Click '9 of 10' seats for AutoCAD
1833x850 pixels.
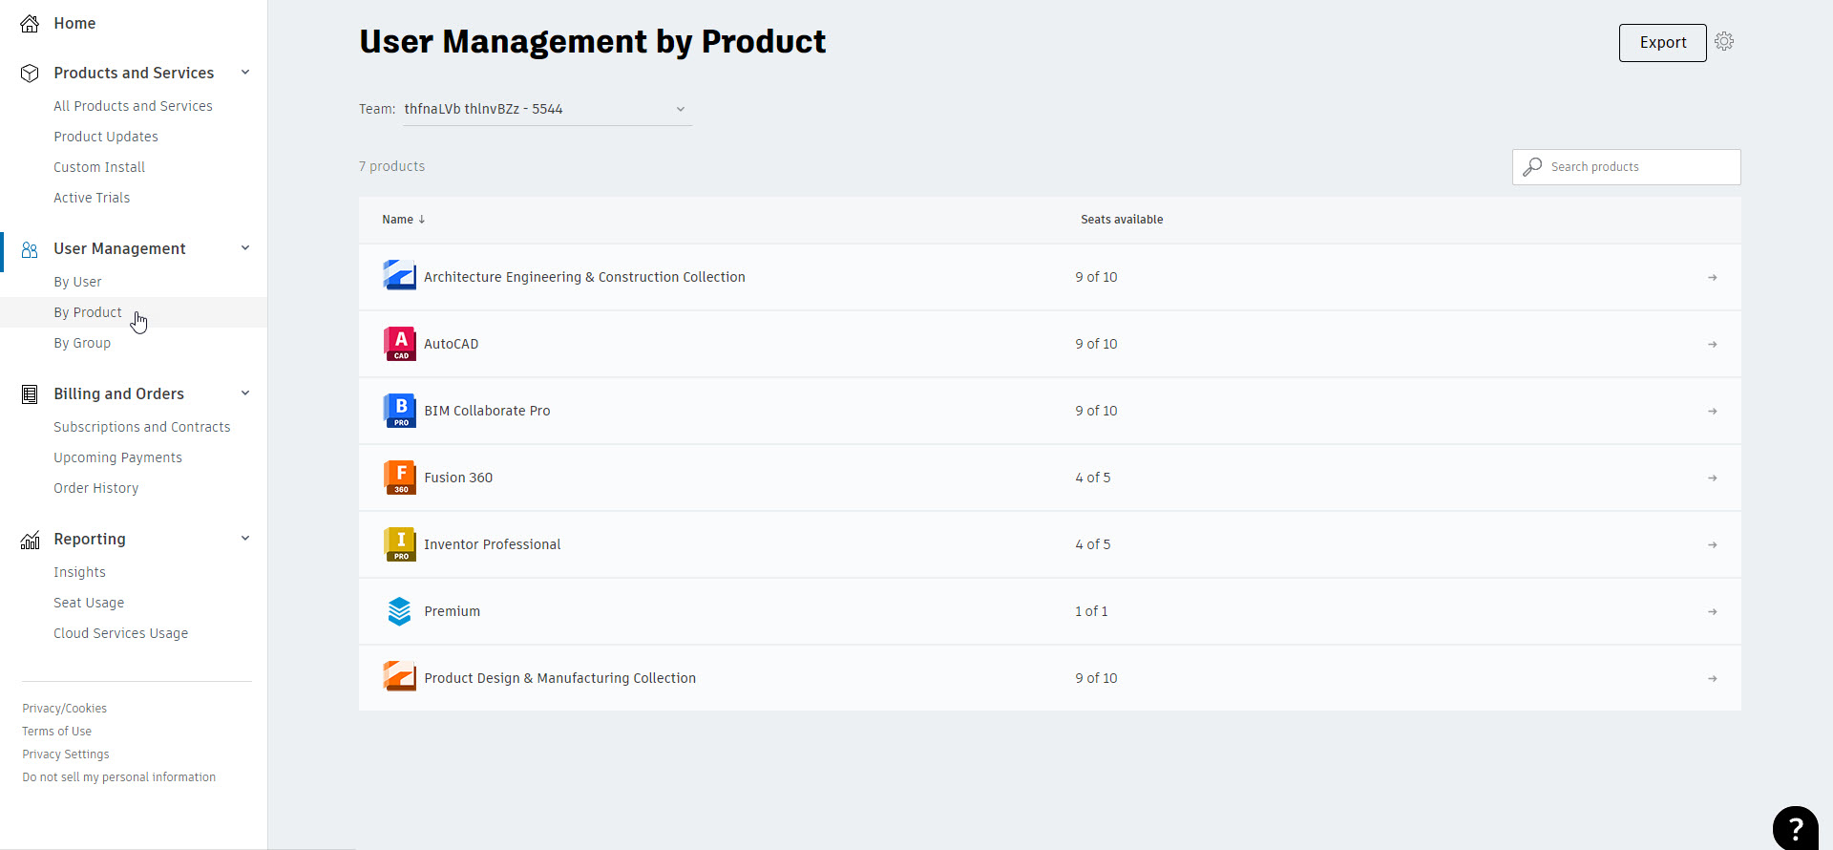pos(1096,344)
